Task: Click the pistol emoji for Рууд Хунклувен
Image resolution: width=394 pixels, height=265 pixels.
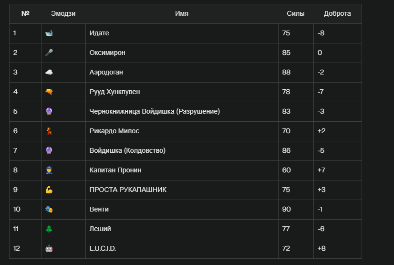Action: point(49,92)
